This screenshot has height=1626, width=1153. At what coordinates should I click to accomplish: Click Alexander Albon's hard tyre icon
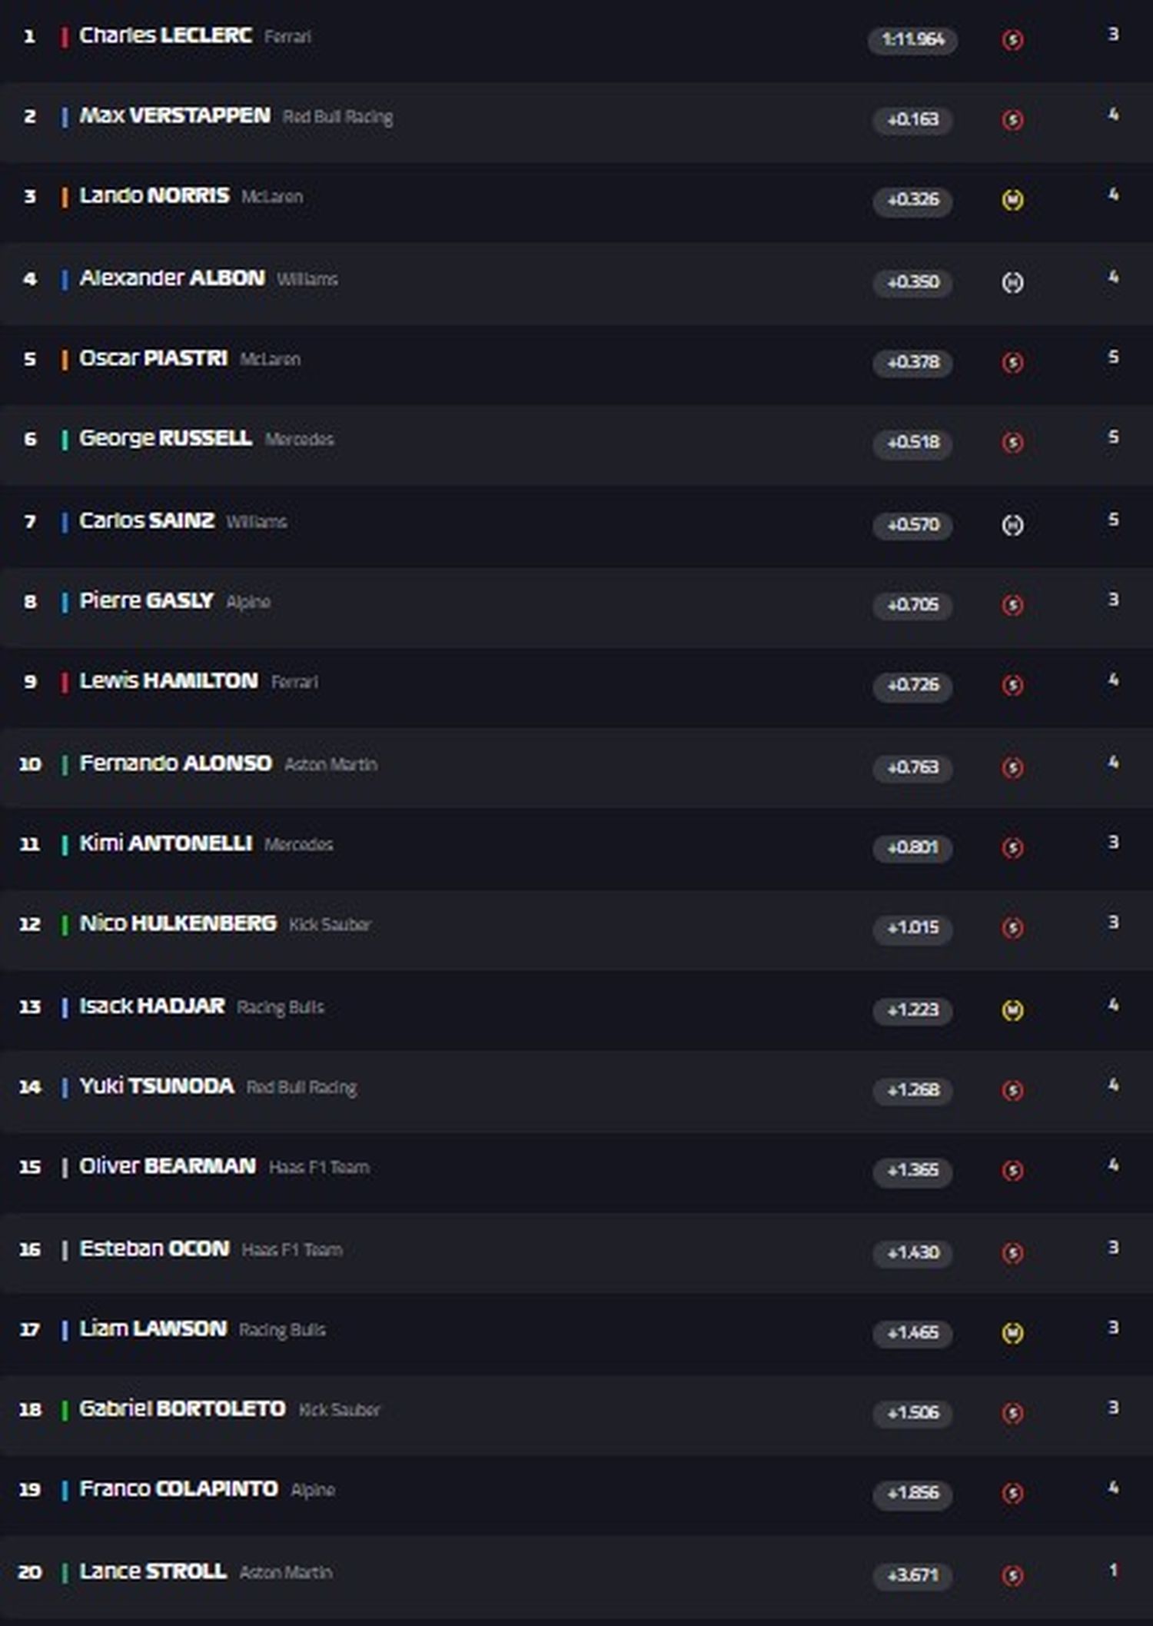(x=1012, y=283)
